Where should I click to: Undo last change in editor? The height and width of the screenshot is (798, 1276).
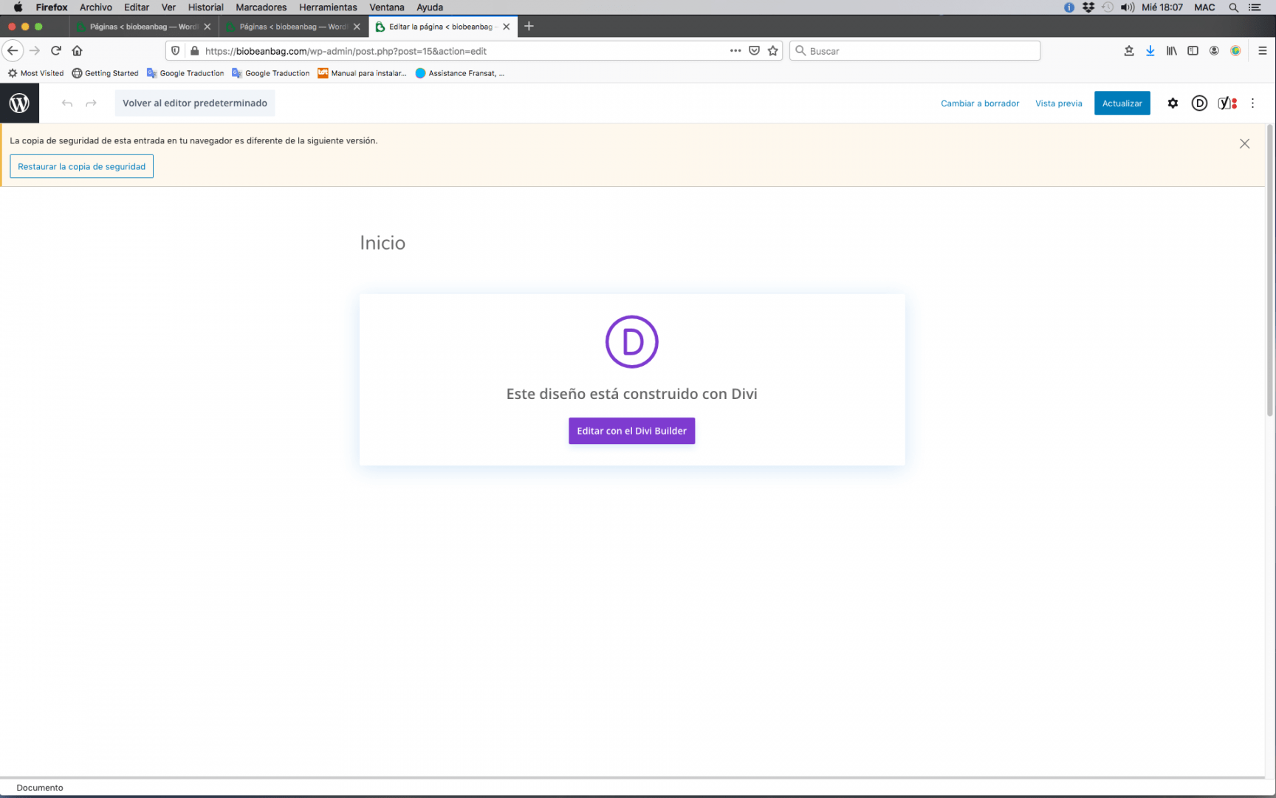(x=67, y=103)
